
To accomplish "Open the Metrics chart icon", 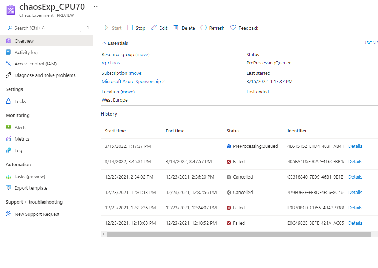I will tap(9, 139).
